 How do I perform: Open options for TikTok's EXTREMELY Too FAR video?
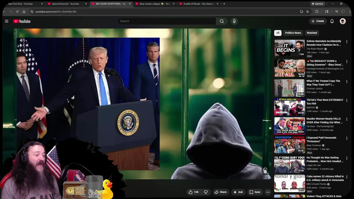(347, 101)
